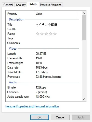92x122 pixels.
Task: Click the Video section header
Action: point(13,49)
